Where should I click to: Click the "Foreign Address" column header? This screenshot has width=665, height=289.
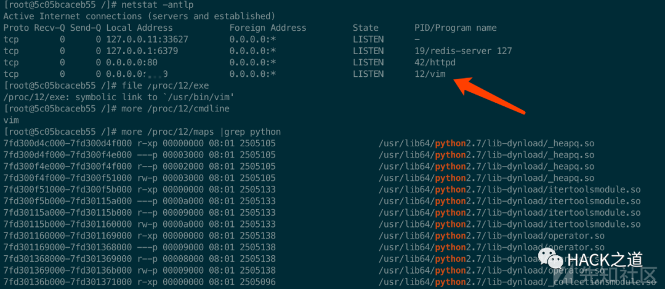pos(268,28)
